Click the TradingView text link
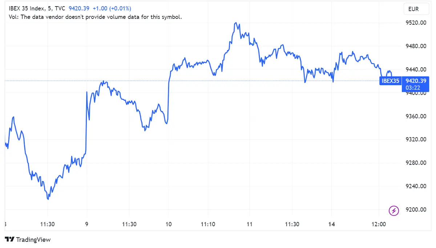 (33, 240)
